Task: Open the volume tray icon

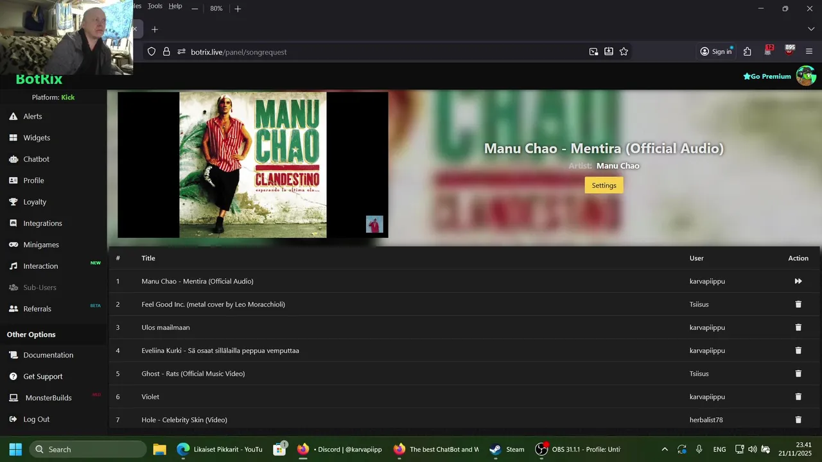Action: (752, 449)
